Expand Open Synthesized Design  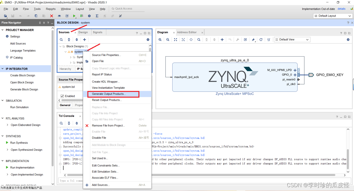(x=7, y=150)
